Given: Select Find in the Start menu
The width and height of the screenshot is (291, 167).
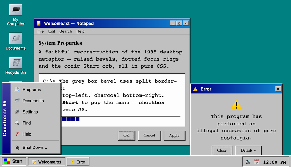Looking at the screenshot, I should (36, 123).
